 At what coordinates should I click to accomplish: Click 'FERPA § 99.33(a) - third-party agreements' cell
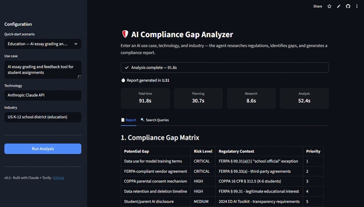pos(259,171)
